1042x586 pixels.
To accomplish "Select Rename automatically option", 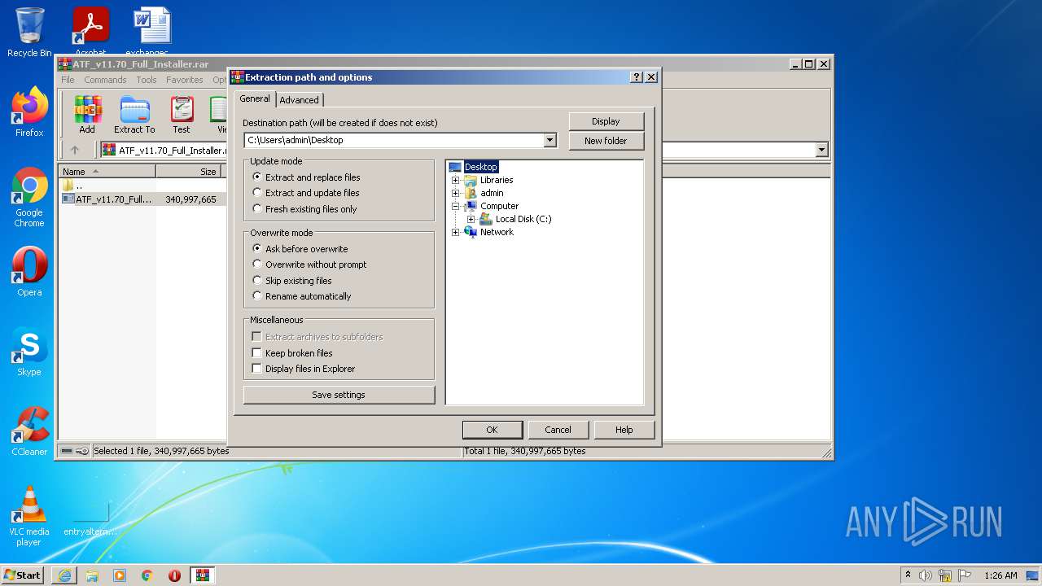I will click(301, 296).
